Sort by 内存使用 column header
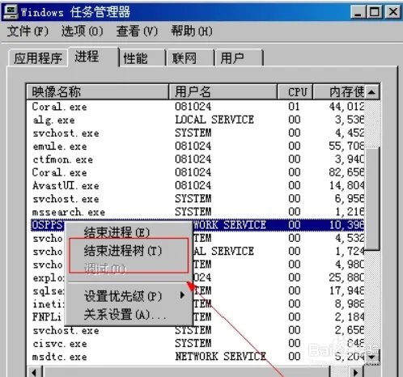403x377 pixels. pos(339,92)
